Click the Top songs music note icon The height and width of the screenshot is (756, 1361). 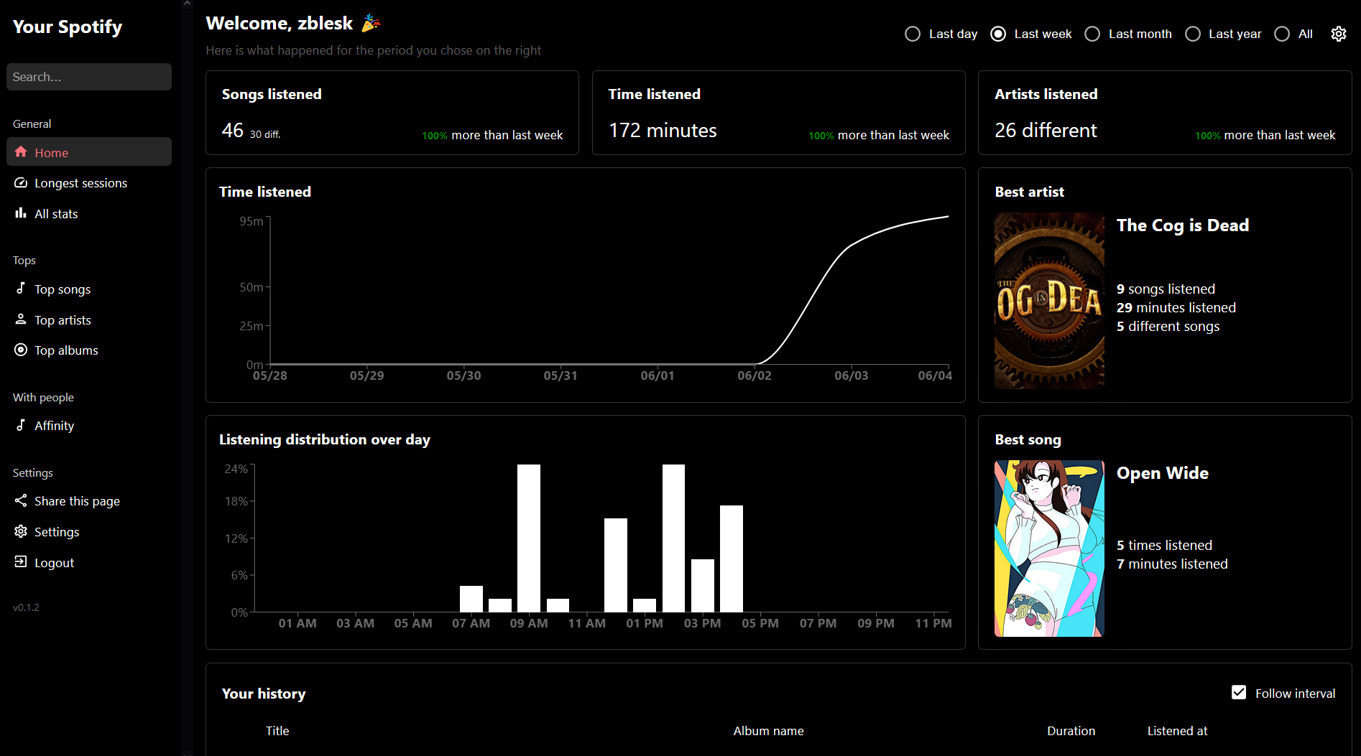[21, 289]
